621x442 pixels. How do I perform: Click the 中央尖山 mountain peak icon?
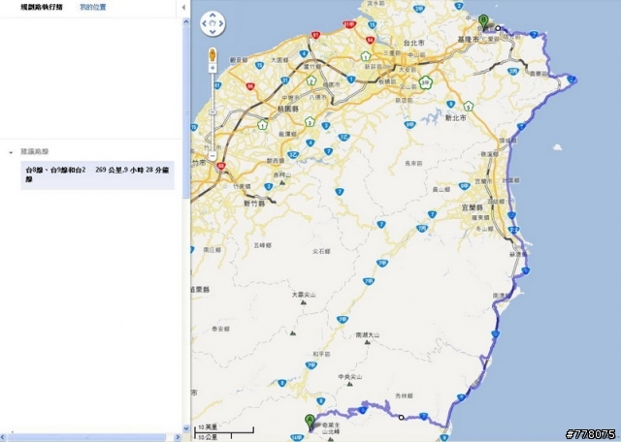(x=349, y=384)
